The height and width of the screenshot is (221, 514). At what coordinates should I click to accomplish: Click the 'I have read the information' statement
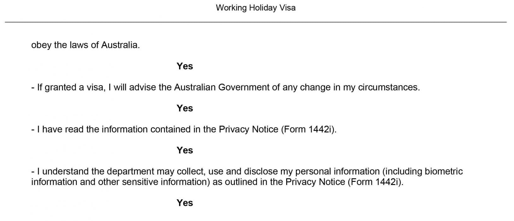point(184,129)
